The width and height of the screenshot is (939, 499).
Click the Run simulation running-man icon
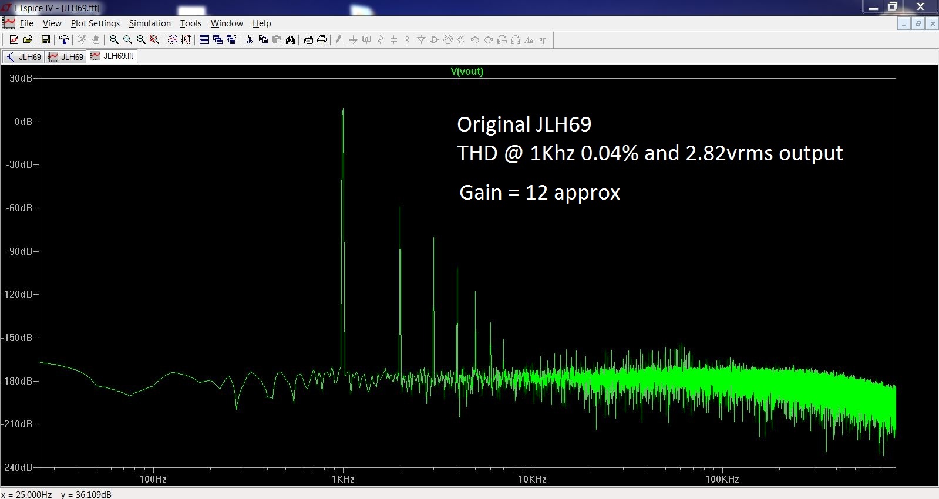coord(82,40)
